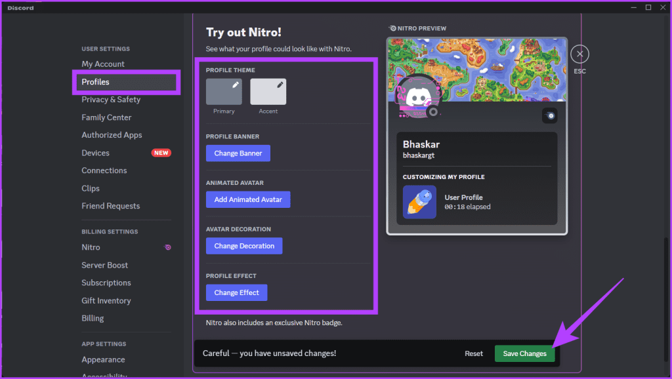Reset the unsaved profile changes
Viewport: 672px width, 379px height.
473,353
